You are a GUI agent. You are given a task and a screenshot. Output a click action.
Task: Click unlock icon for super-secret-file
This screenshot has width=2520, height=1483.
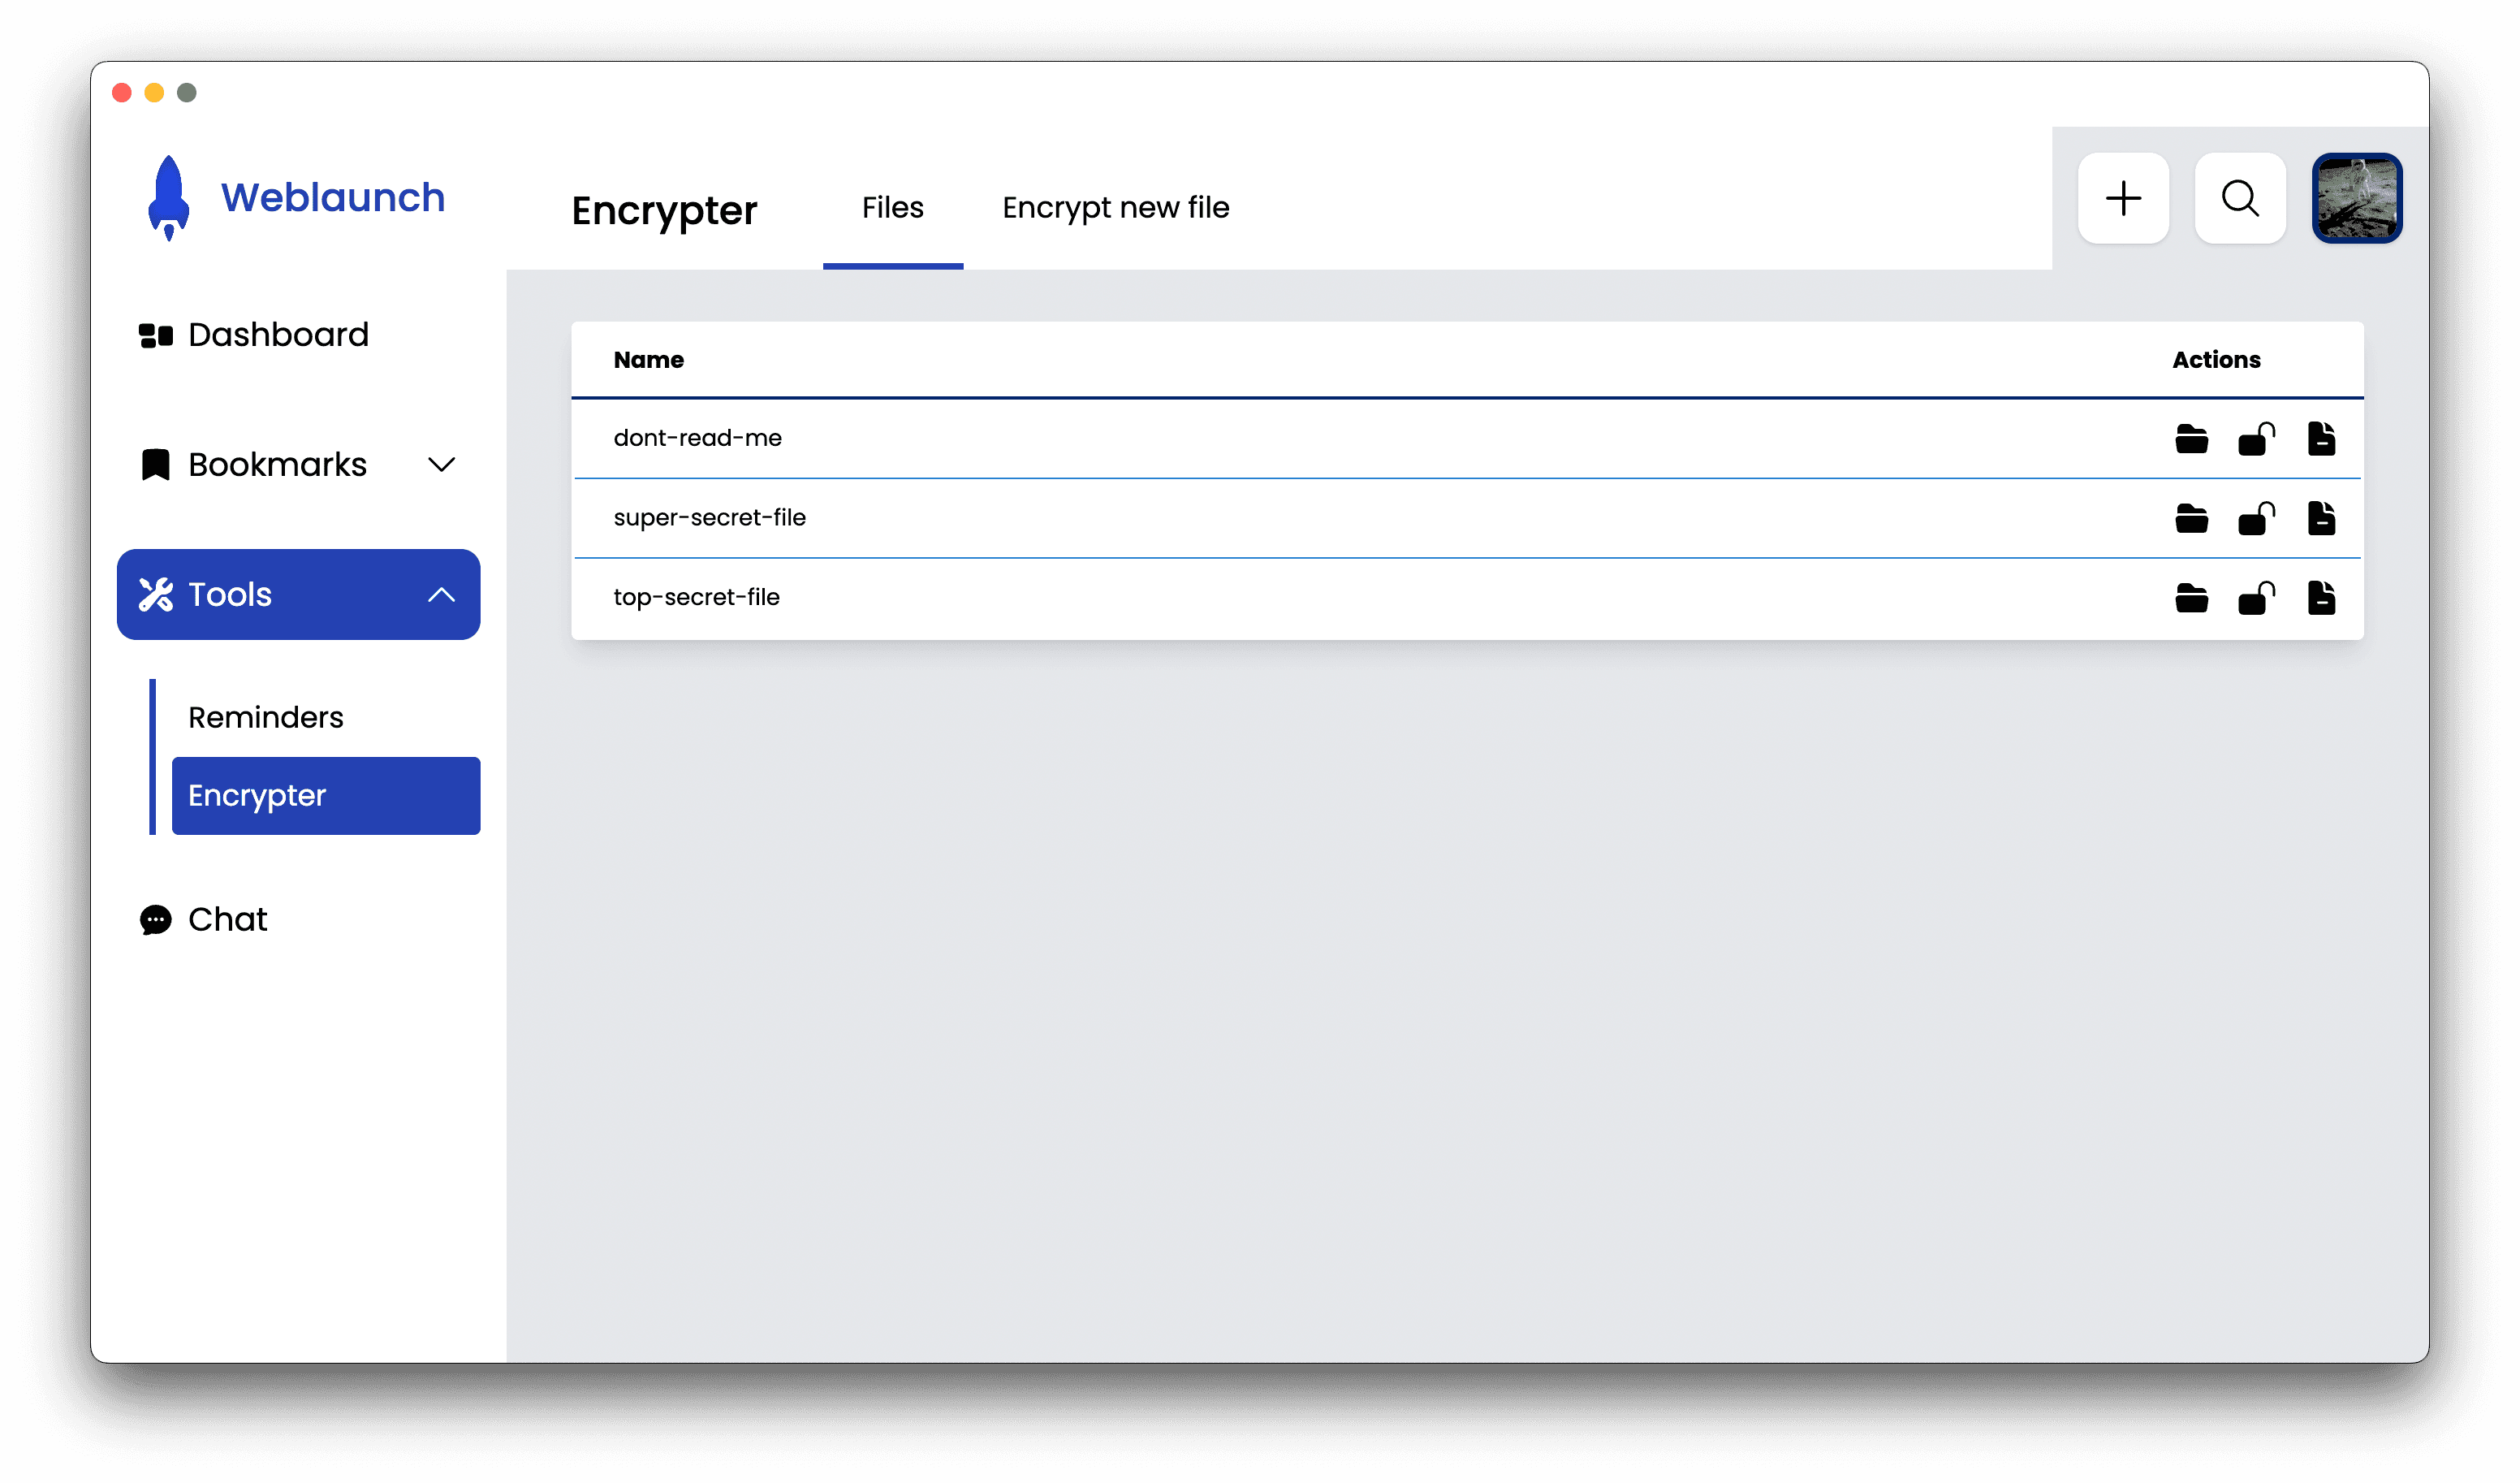pos(2256,518)
